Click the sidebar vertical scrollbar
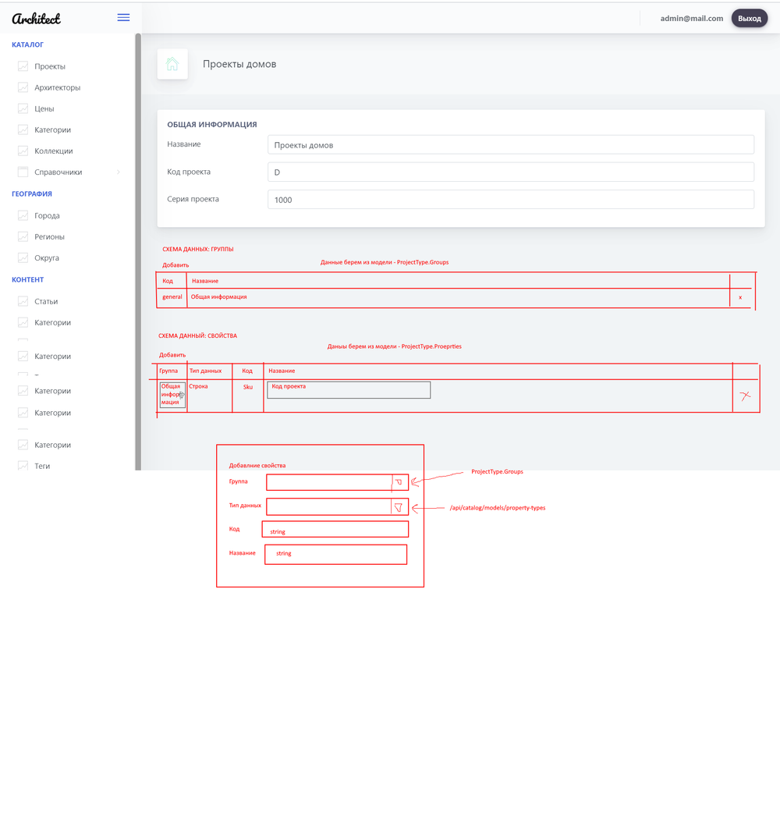 tap(138, 234)
